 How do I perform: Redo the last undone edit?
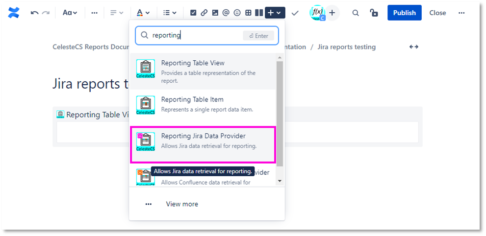pyautogui.click(x=46, y=13)
